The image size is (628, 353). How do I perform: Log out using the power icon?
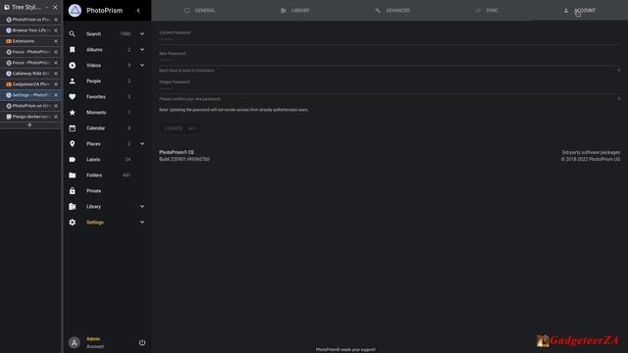click(x=142, y=342)
